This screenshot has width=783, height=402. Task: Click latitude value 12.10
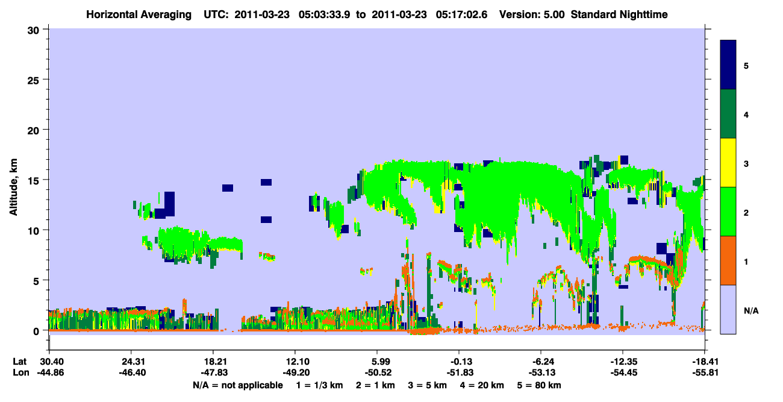(295, 362)
